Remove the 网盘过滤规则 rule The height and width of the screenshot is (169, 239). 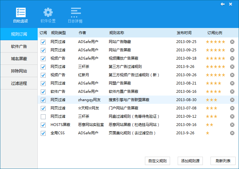click(232, 116)
